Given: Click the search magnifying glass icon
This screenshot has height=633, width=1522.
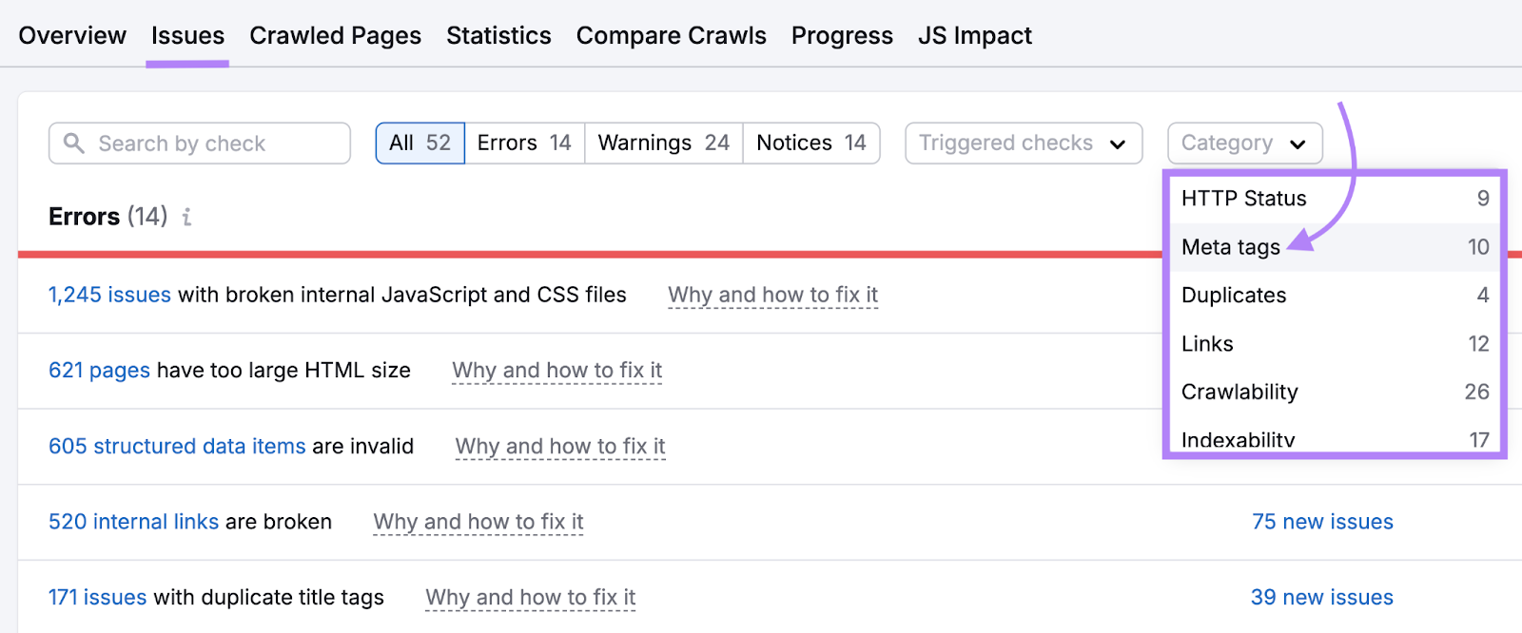Looking at the screenshot, I should (x=74, y=143).
